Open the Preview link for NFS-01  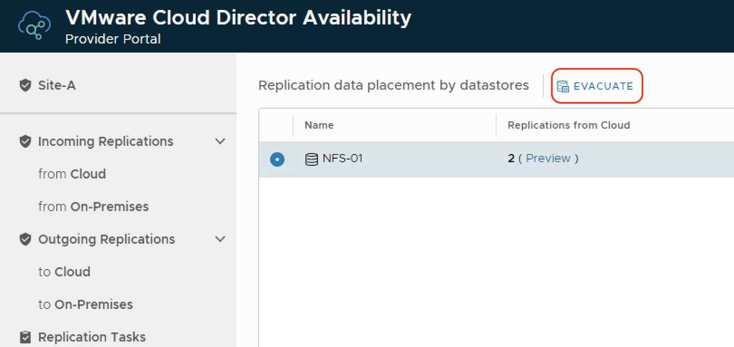pos(548,159)
